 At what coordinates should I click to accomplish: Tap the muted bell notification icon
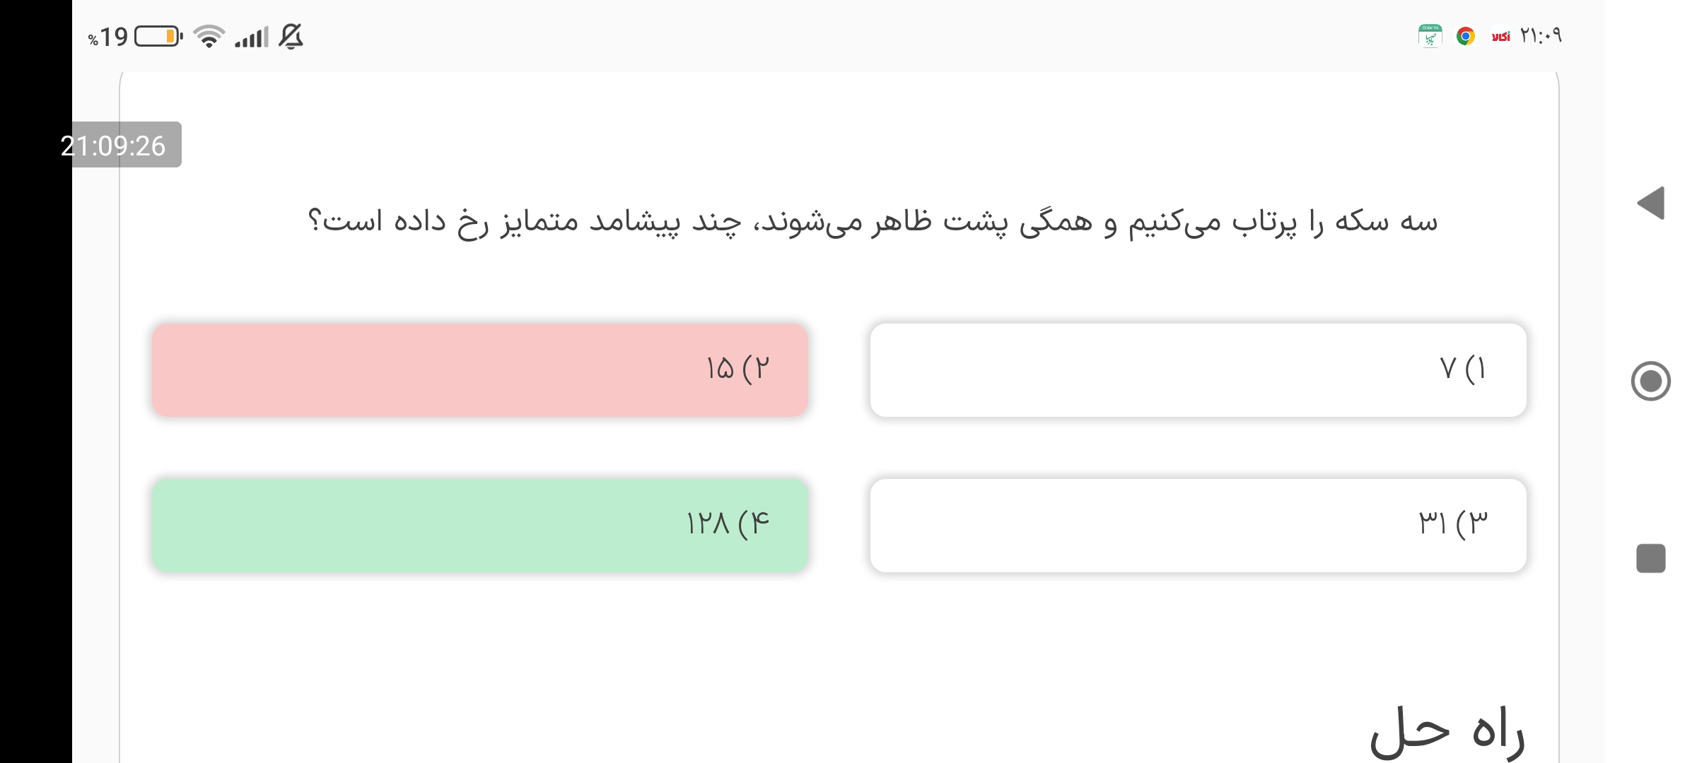[291, 36]
